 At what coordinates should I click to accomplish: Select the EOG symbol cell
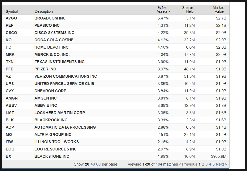10,149
